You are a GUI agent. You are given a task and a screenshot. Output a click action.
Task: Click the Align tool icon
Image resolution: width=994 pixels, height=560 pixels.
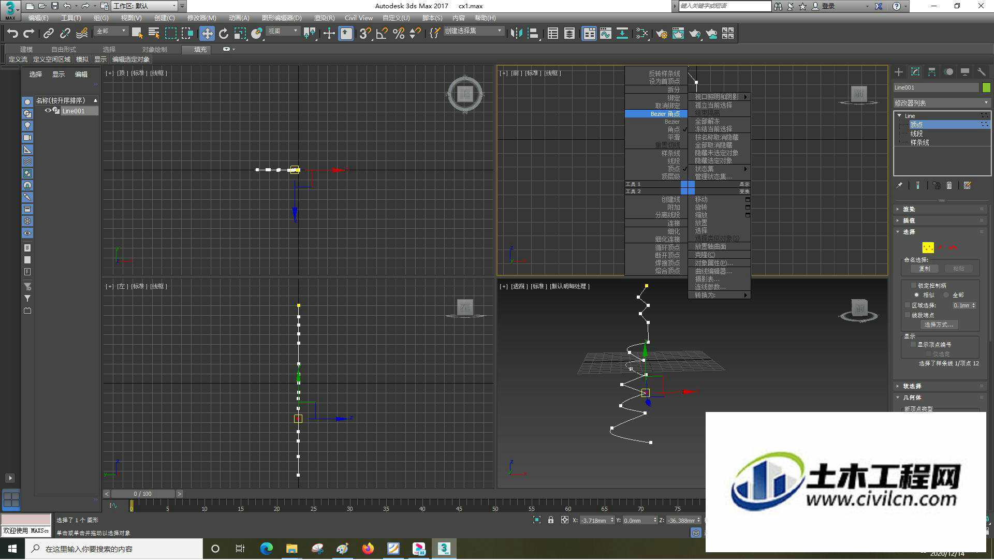(x=533, y=34)
